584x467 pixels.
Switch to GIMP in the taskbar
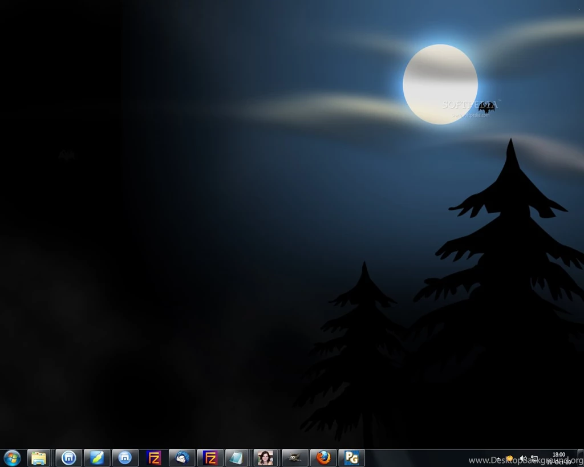tap(295, 458)
